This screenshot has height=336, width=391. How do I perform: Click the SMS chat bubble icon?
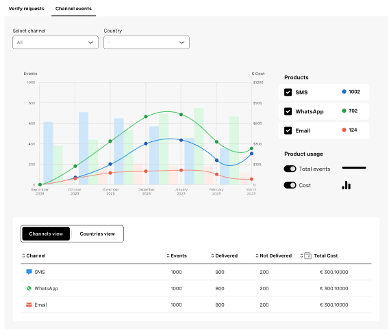pos(29,272)
